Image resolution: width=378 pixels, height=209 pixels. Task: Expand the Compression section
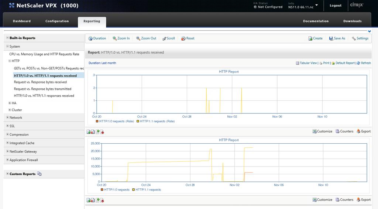click(x=7, y=134)
